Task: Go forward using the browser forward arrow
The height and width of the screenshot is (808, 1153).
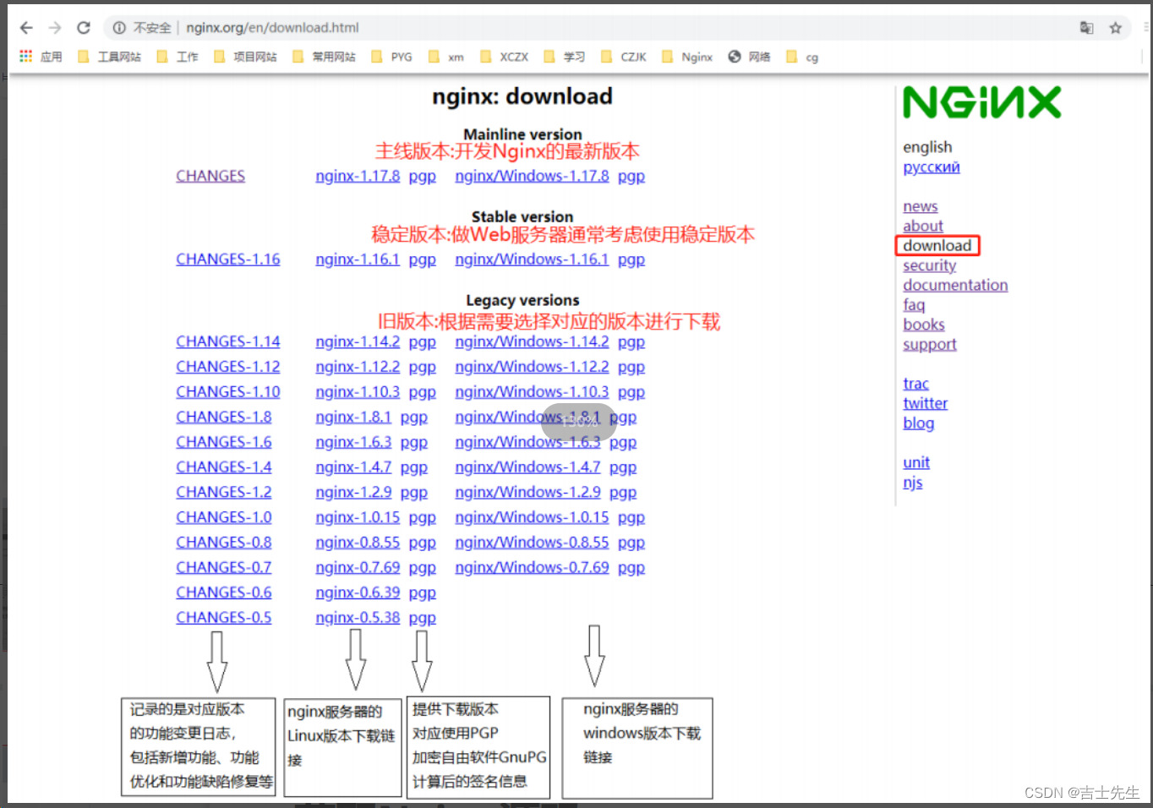Action: click(x=55, y=28)
